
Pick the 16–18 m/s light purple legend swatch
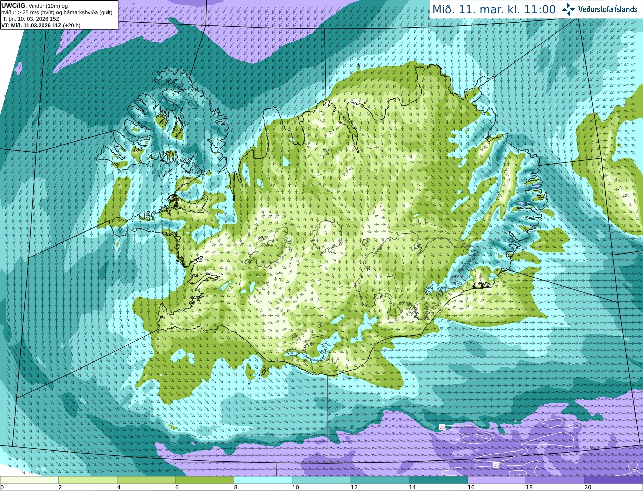coord(497,480)
